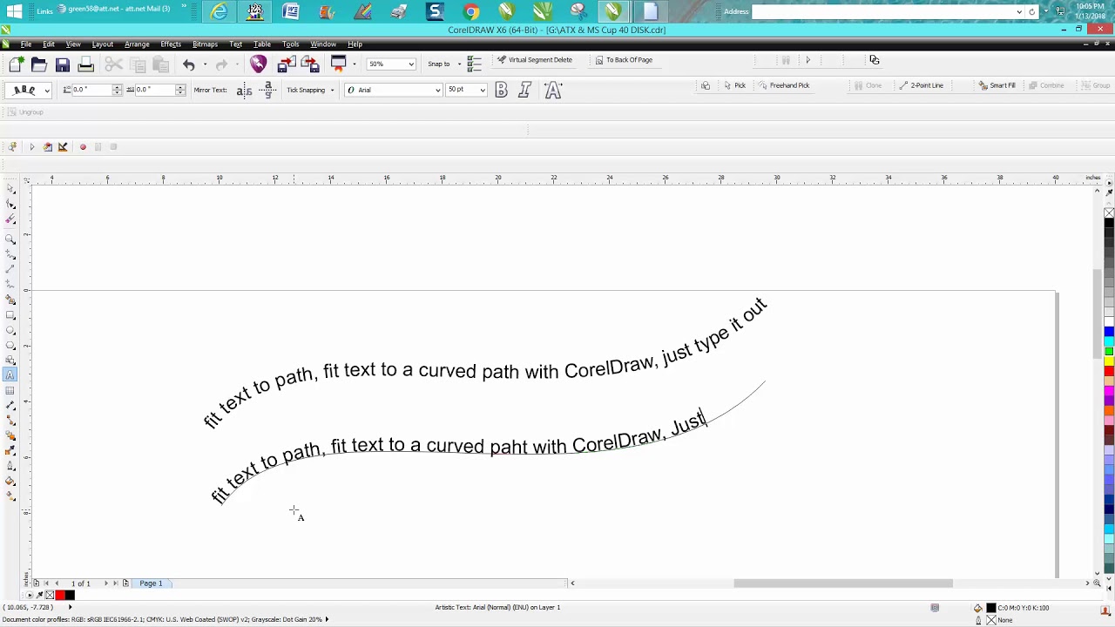
Task: Open Word from the taskbar
Action: pos(291,11)
